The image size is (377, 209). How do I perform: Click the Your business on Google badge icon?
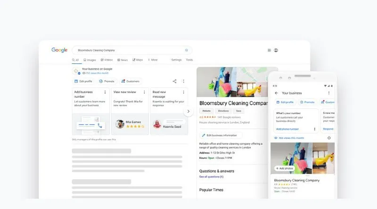76,71
